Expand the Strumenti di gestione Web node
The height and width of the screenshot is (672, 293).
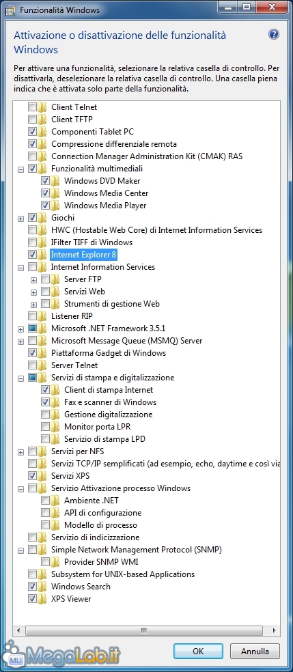[34, 305]
